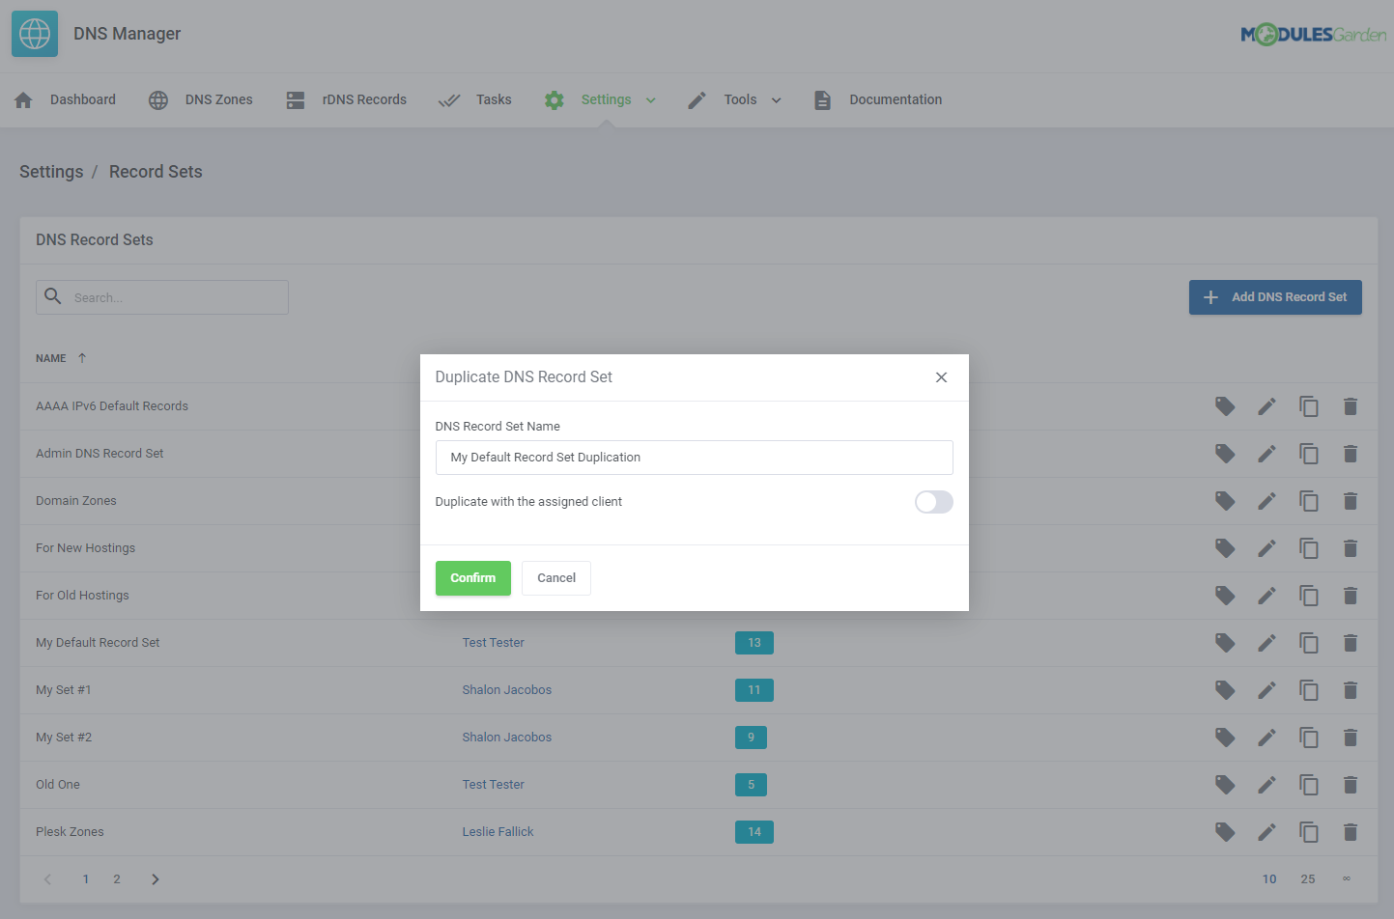
Task: Click the rDNS Records navigation icon
Action: click(x=295, y=99)
